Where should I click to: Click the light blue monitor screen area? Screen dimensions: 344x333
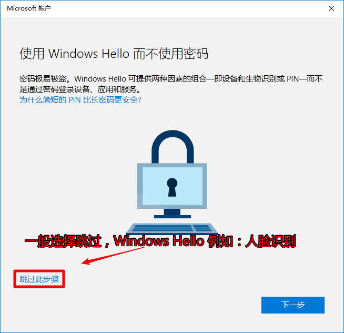(173, 186)
